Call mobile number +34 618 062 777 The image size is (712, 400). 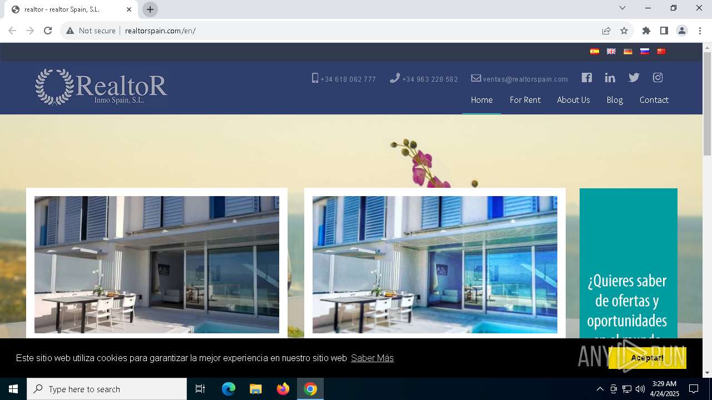(x=344, y=79)
